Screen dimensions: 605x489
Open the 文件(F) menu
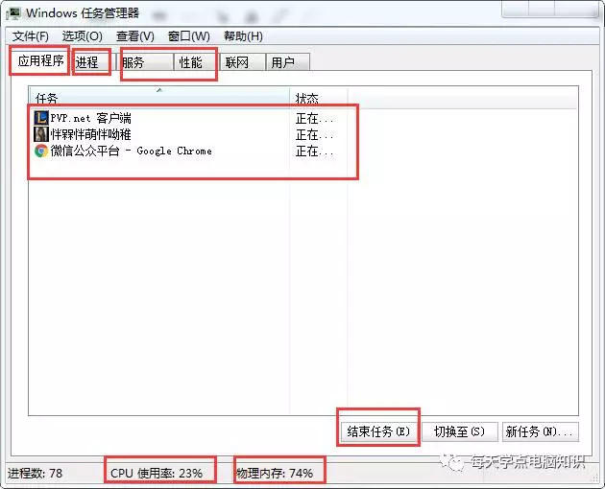(x=31, y=36)
